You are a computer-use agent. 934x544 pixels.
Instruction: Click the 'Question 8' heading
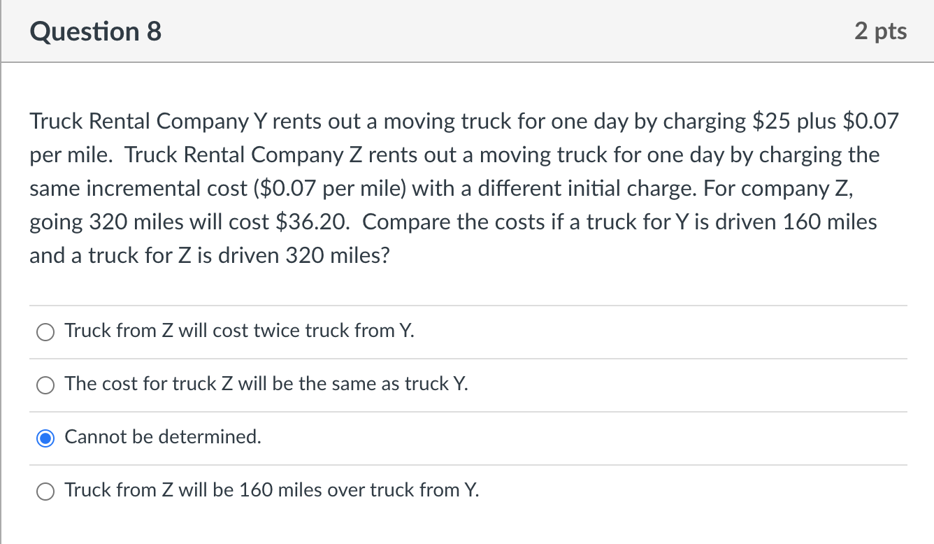pyautogui.click(x=96, y=31)
